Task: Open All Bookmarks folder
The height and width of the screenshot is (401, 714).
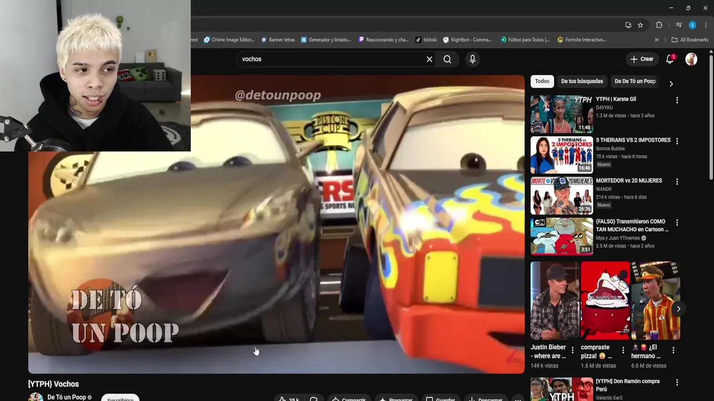Action: click(x=690, y=40)
